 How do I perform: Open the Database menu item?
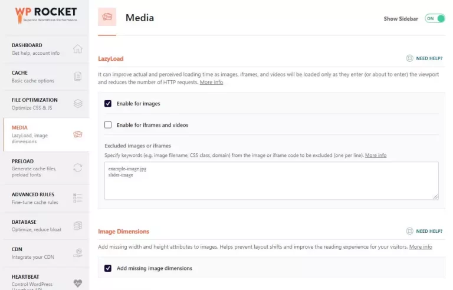(x=46, y=226)
